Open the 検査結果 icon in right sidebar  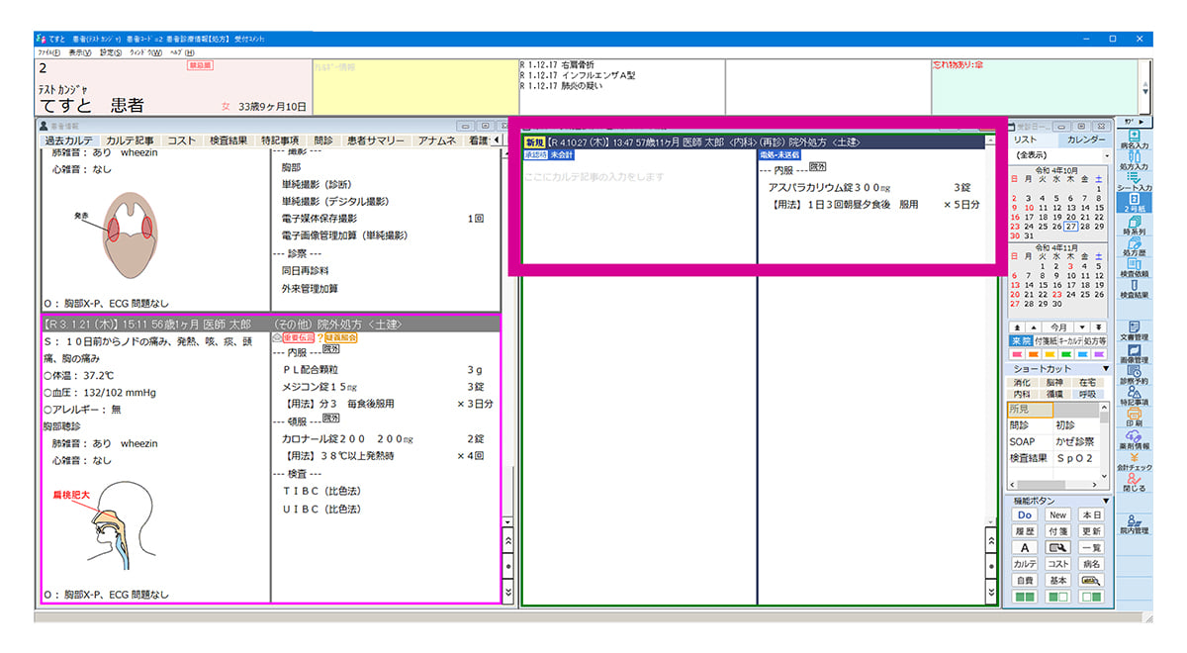click(1134, 289)
